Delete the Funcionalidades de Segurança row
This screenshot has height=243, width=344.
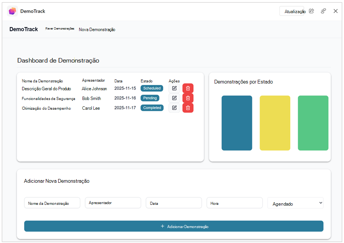pos(188,98)
